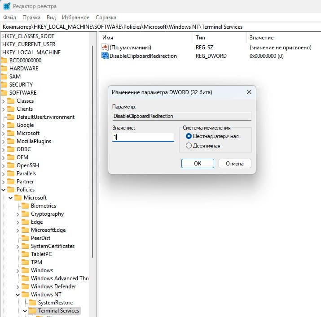Click the default string value icon
Viewport: 321px width, 317px height.
click(x=106, y=47)
